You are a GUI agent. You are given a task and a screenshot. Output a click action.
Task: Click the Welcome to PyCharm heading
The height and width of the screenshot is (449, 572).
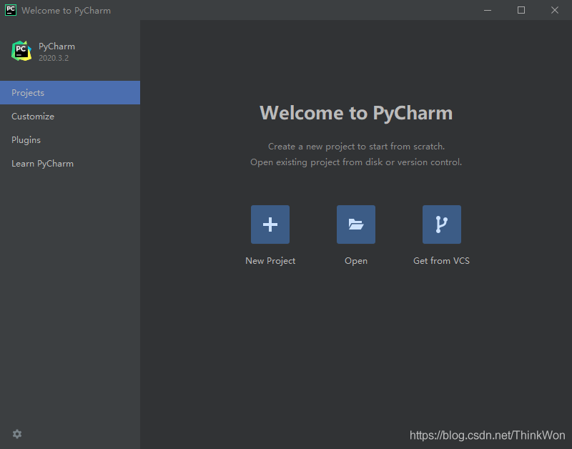tap(356, 113)
